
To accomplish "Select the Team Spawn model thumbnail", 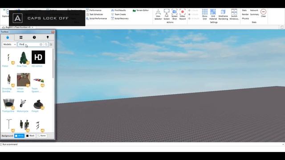I will click(38, 80).
